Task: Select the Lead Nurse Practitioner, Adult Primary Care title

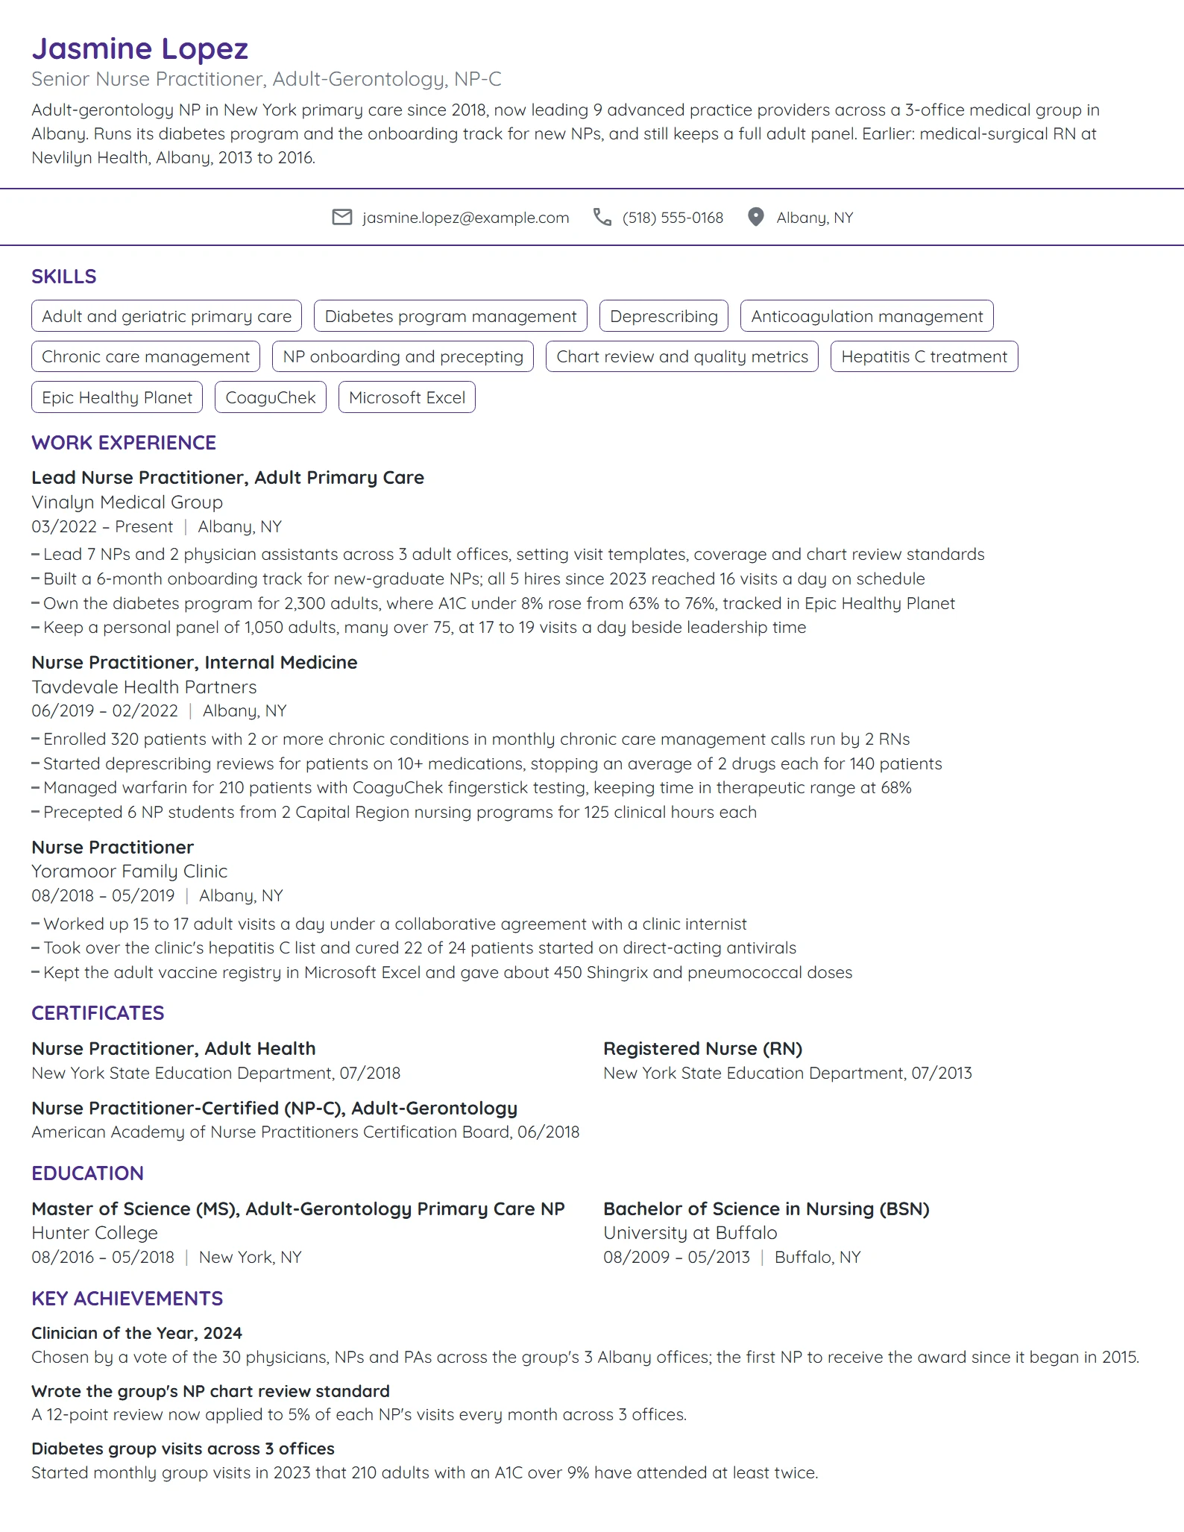Action: coord(227,478)
